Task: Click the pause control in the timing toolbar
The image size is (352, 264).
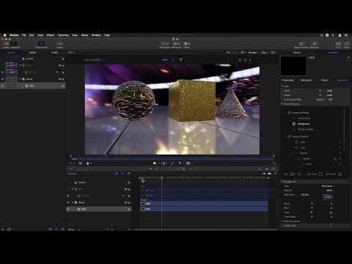Action: point(156,169)
